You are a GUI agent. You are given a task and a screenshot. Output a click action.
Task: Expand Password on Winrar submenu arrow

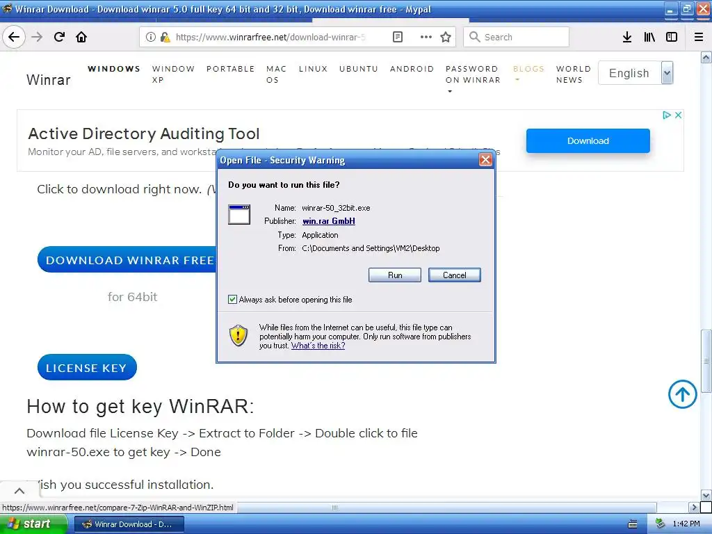pyautogui.click(x=450, y=91)
